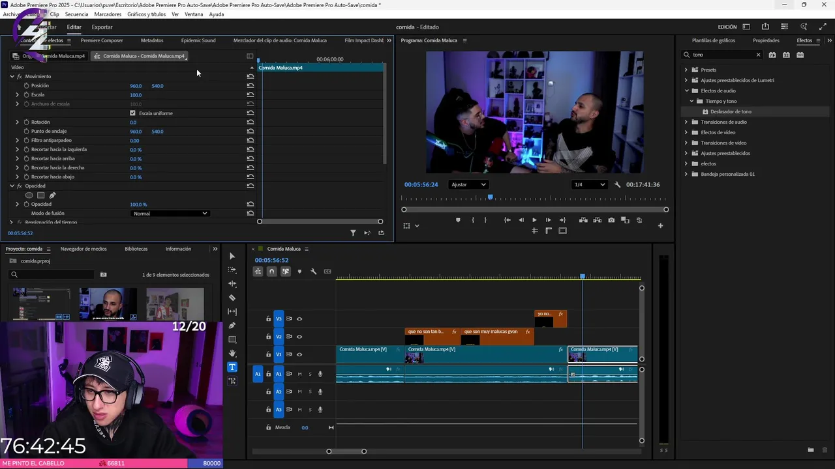Go to the Exportar workspace

tap(102, 27)
